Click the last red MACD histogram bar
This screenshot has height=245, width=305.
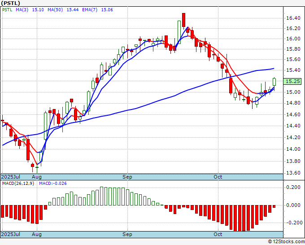274,206
